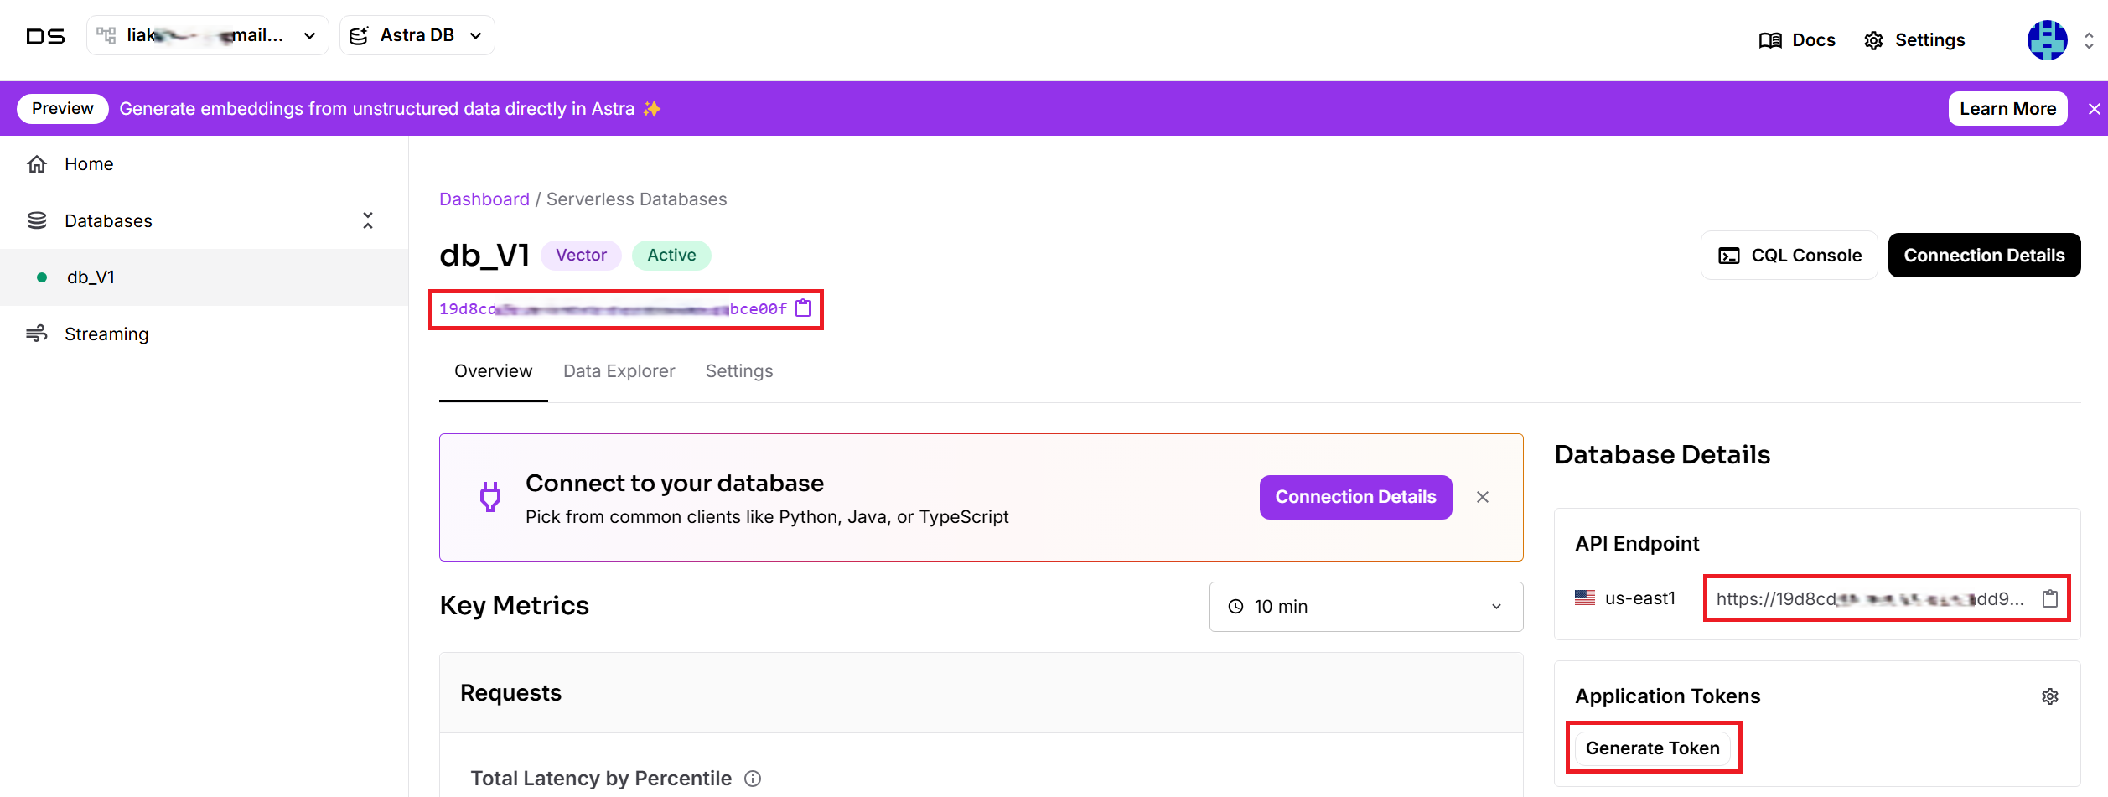The image size is (2108, 797).
Task: Open Streaming in sidebar
Action: 204,334
